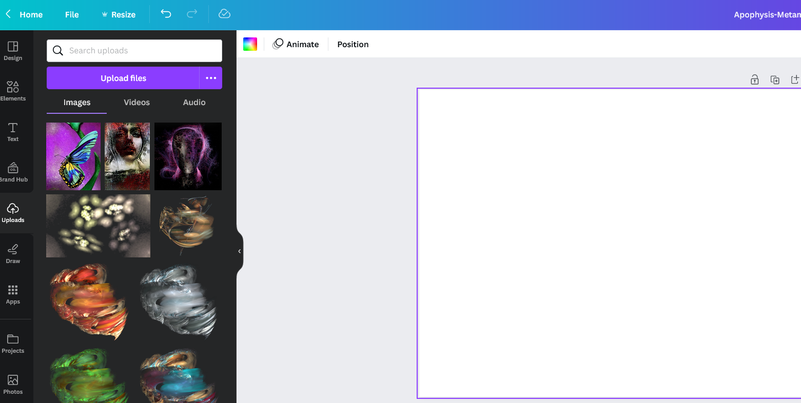Check cloud save status icon
The height and width of the screenshot is (403, 801).
tap(224, 14)
